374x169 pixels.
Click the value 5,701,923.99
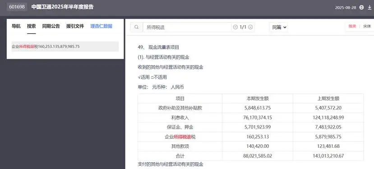click(258, 127)
